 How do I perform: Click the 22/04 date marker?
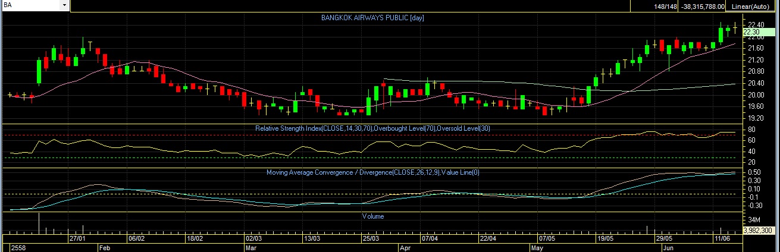pos(487,238)
